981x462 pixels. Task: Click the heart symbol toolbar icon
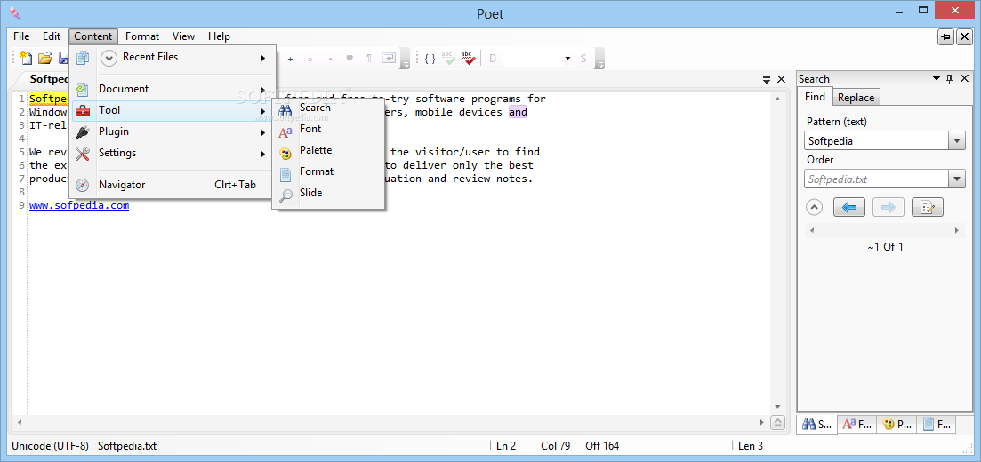350,59
